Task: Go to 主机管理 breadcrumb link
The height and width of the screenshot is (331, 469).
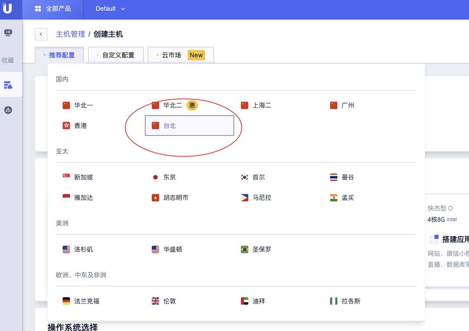Action: click(x=71, y=34)
